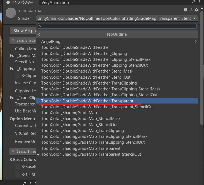Image resolution: width=204 pixels, height=185 pixels.
Task: Choose ToonColor_DoubleShadeWithFeather_Clipping_StencilOut
Action: (x=117, y=65)
